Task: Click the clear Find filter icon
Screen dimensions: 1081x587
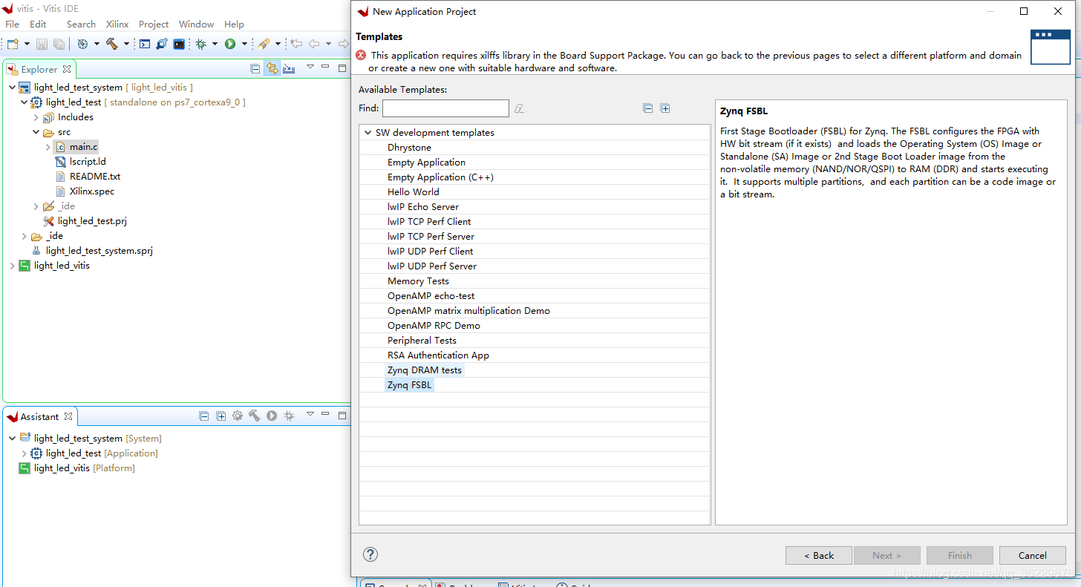Action: [519, 108]
